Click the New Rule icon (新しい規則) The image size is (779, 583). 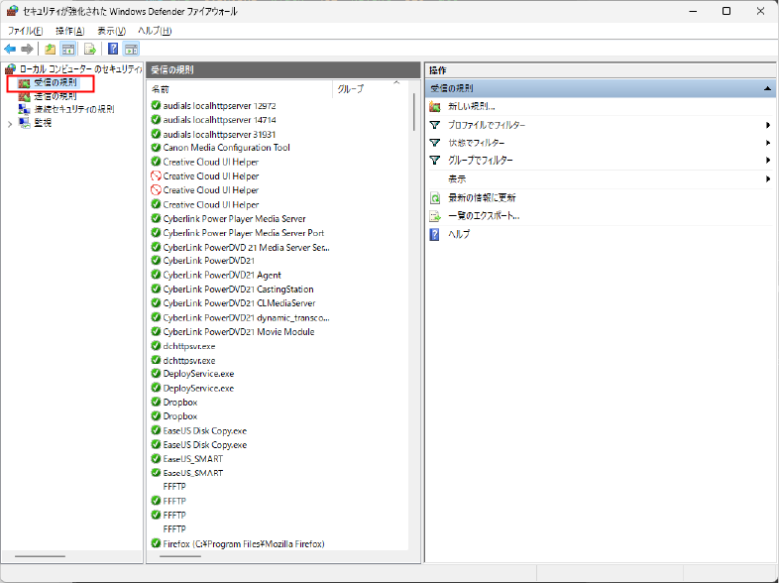point(434,107)
